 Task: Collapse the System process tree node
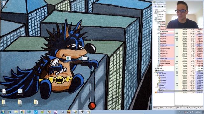[x=154, y=13]
